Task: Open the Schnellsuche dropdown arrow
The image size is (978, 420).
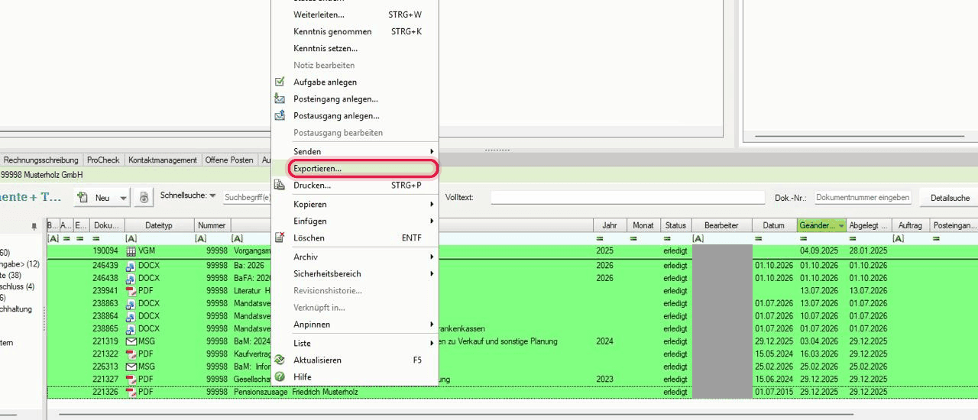Action: [212, 196]
